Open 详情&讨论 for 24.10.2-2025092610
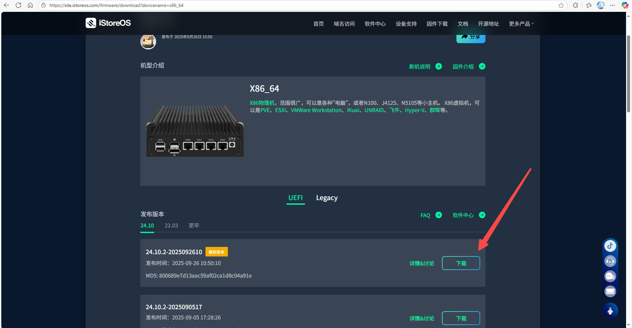The width and height of the screenshot is (632, 328). point(422,263)
